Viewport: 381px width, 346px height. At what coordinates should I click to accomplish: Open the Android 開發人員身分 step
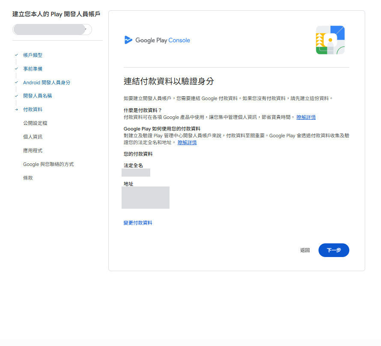pyautogui.click(x=46, y=83)
